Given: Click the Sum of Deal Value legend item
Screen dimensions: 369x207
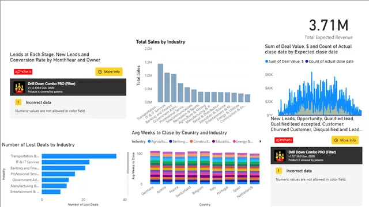Looking at the screenshot, I should (284, 62).
